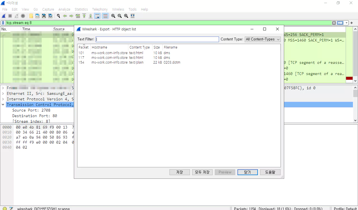Toggle packet list colorize rules
The height and width of the screenshot is (210, 358).
coord(105,16)
